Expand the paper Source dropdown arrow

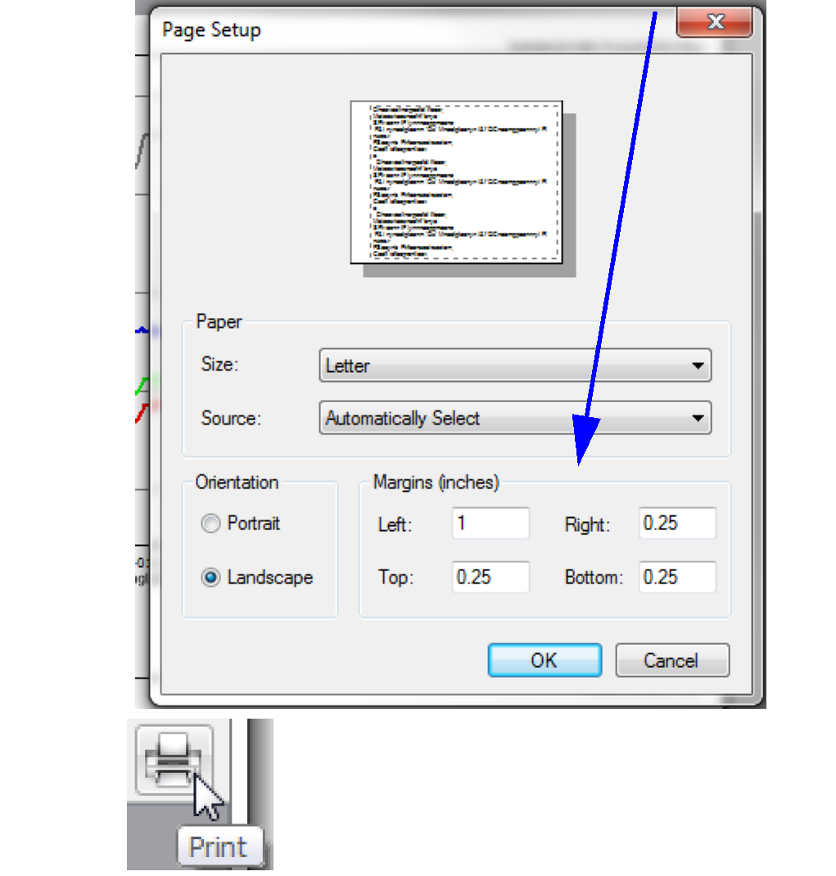coord(698,418)
